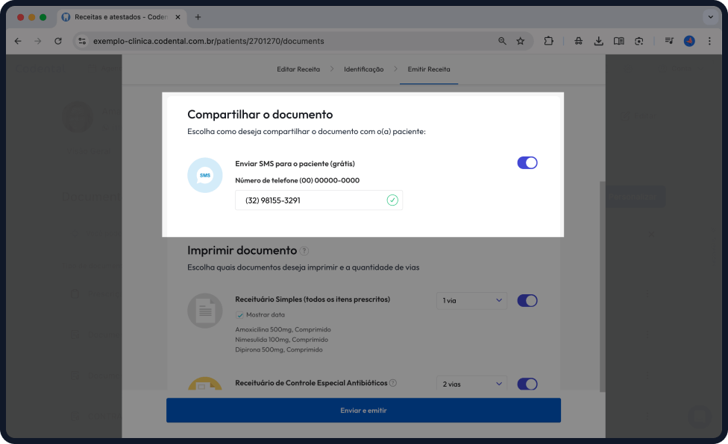Image resolution: width=728 pixels, height=444 pixels.
Task: Bookmark this page with the star icon
Action: point(521,41)
